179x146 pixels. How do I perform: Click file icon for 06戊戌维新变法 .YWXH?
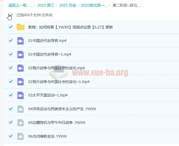(21, 136)
